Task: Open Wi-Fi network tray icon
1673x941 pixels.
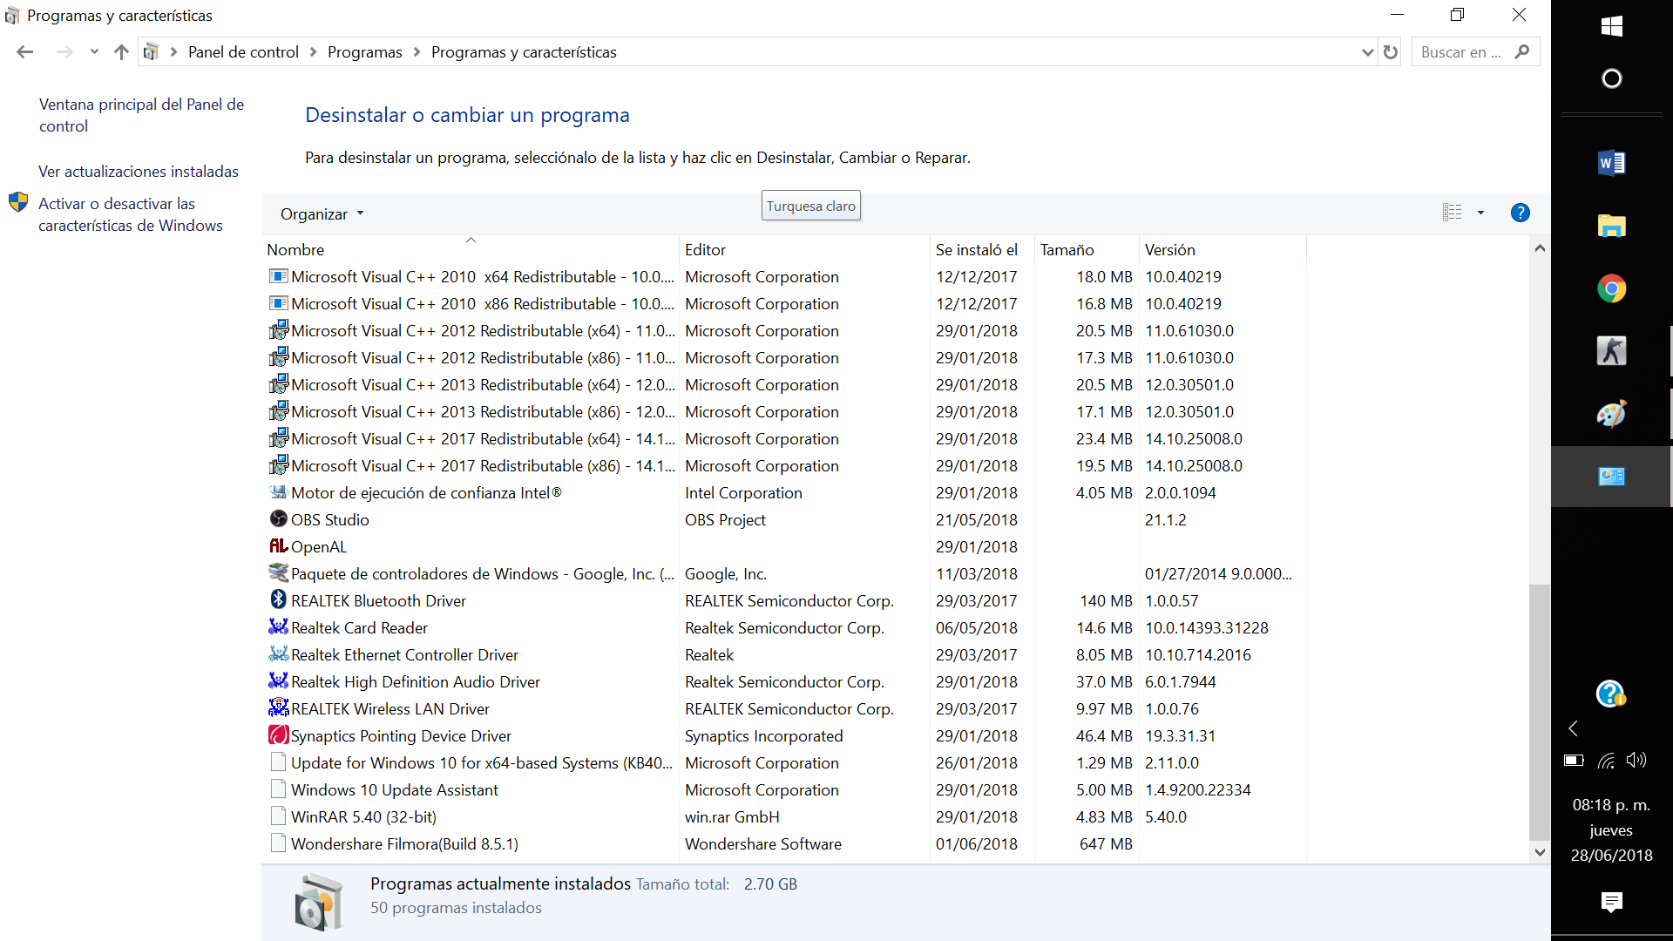Action: [x=1606, y=760]
